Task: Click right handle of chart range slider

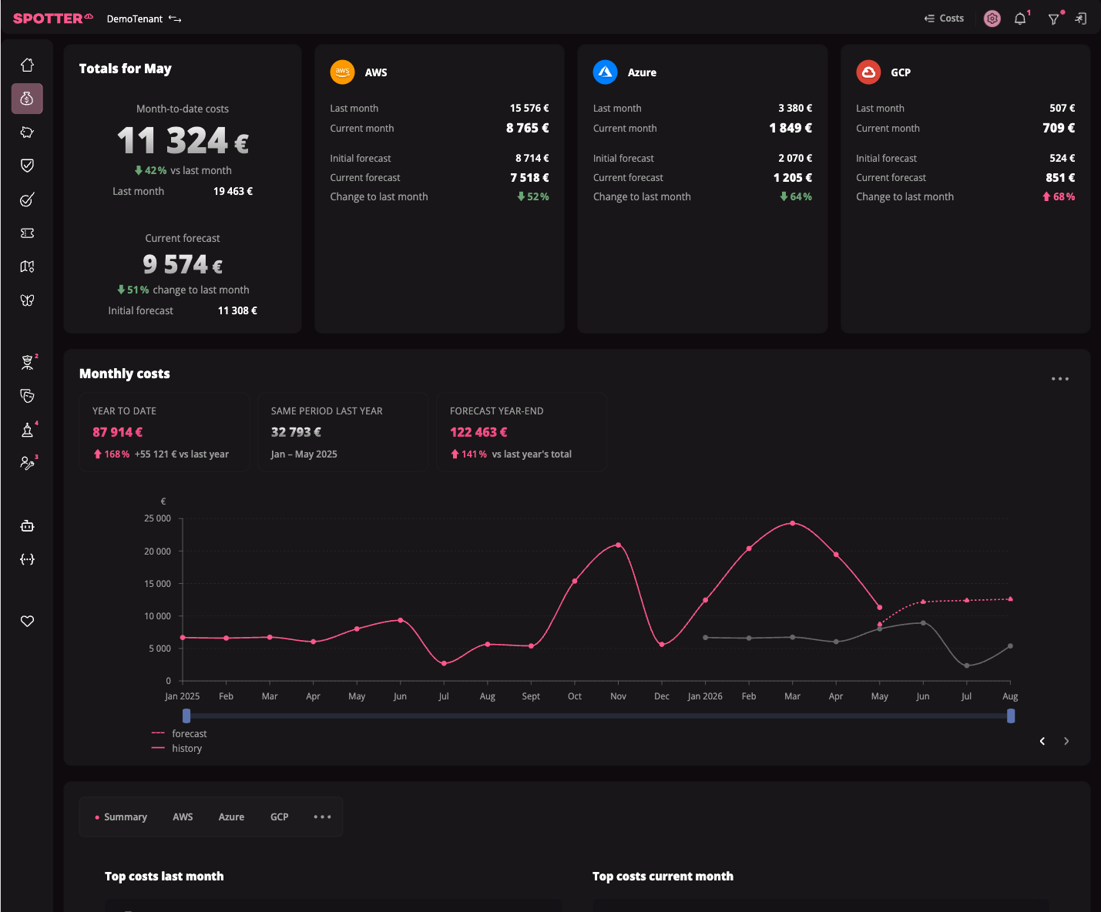Action: point(1011,716)
